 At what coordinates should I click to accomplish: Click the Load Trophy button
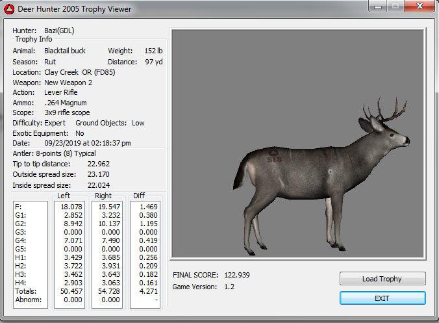(x=383, y=278)
